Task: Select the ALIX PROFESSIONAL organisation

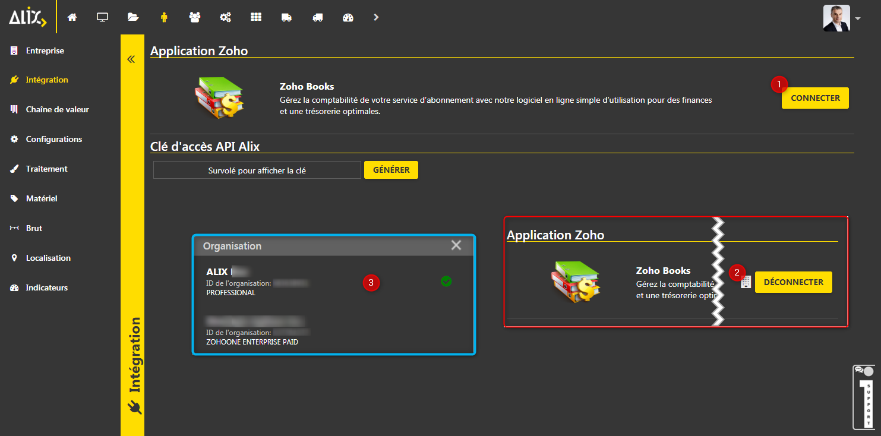Action: pyautogui.click(x=334, y=282)
